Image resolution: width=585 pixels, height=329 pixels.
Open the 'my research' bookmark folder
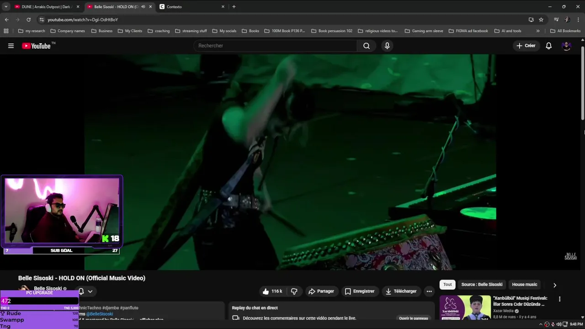point(31,31)
